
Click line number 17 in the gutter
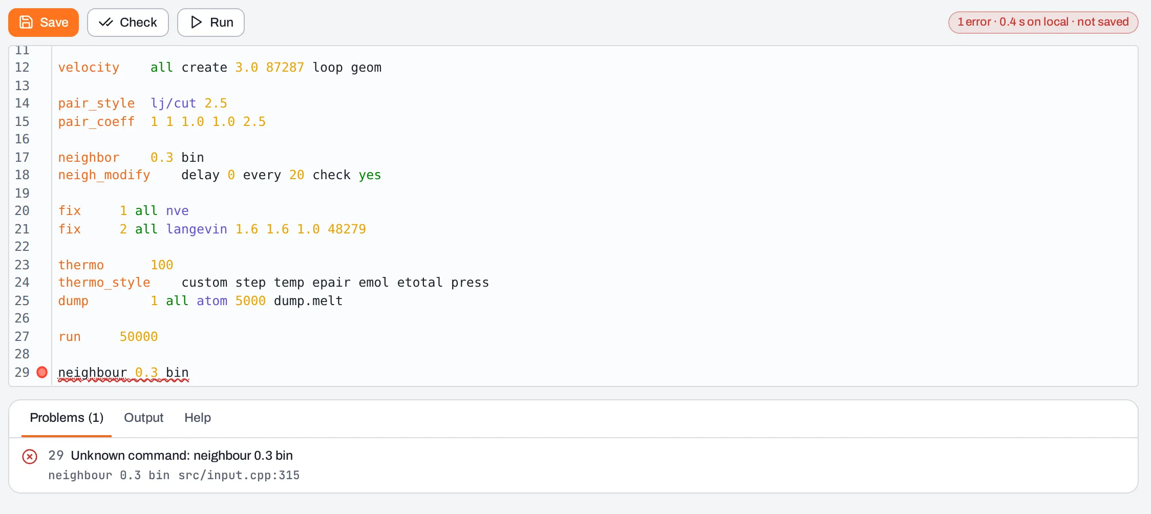click(x=22, y=157)
